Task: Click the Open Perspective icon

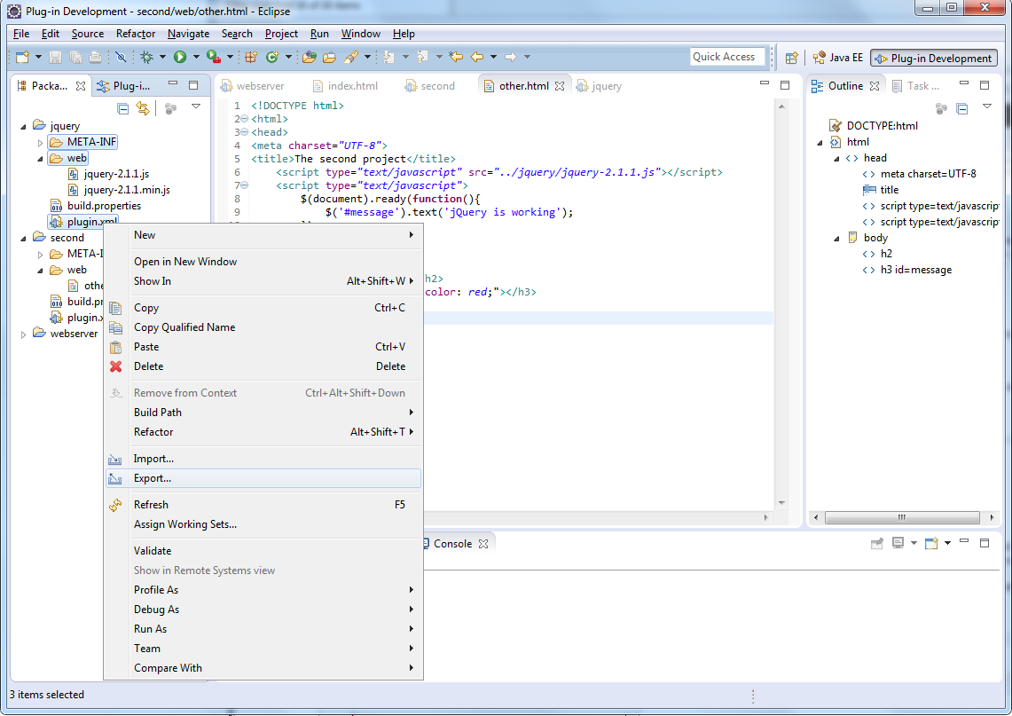Action: pyautogui.click(x=791, y=58)
